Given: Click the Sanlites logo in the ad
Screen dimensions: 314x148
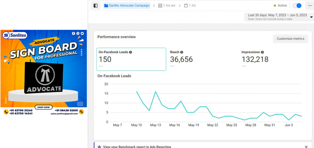Looking at the screenshot, I should pos(15,35).
